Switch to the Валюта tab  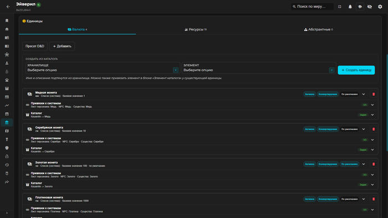78,29
